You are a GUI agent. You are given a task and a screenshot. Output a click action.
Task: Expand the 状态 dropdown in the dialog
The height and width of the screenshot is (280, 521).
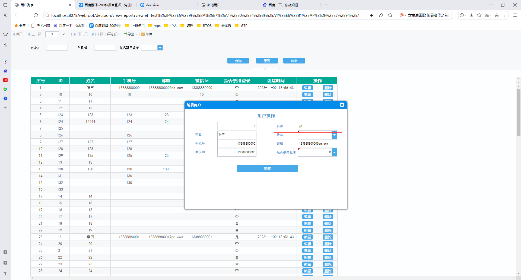(x=334, y=135)
